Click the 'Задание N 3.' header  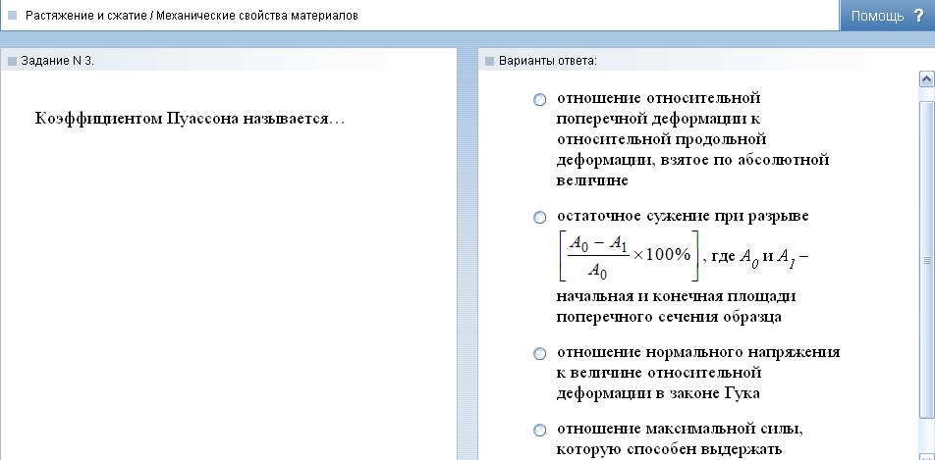tap(57, 61)
